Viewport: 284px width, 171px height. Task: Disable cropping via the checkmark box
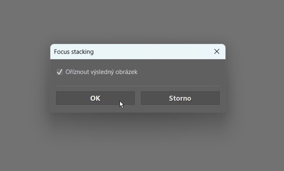[59, 72]
